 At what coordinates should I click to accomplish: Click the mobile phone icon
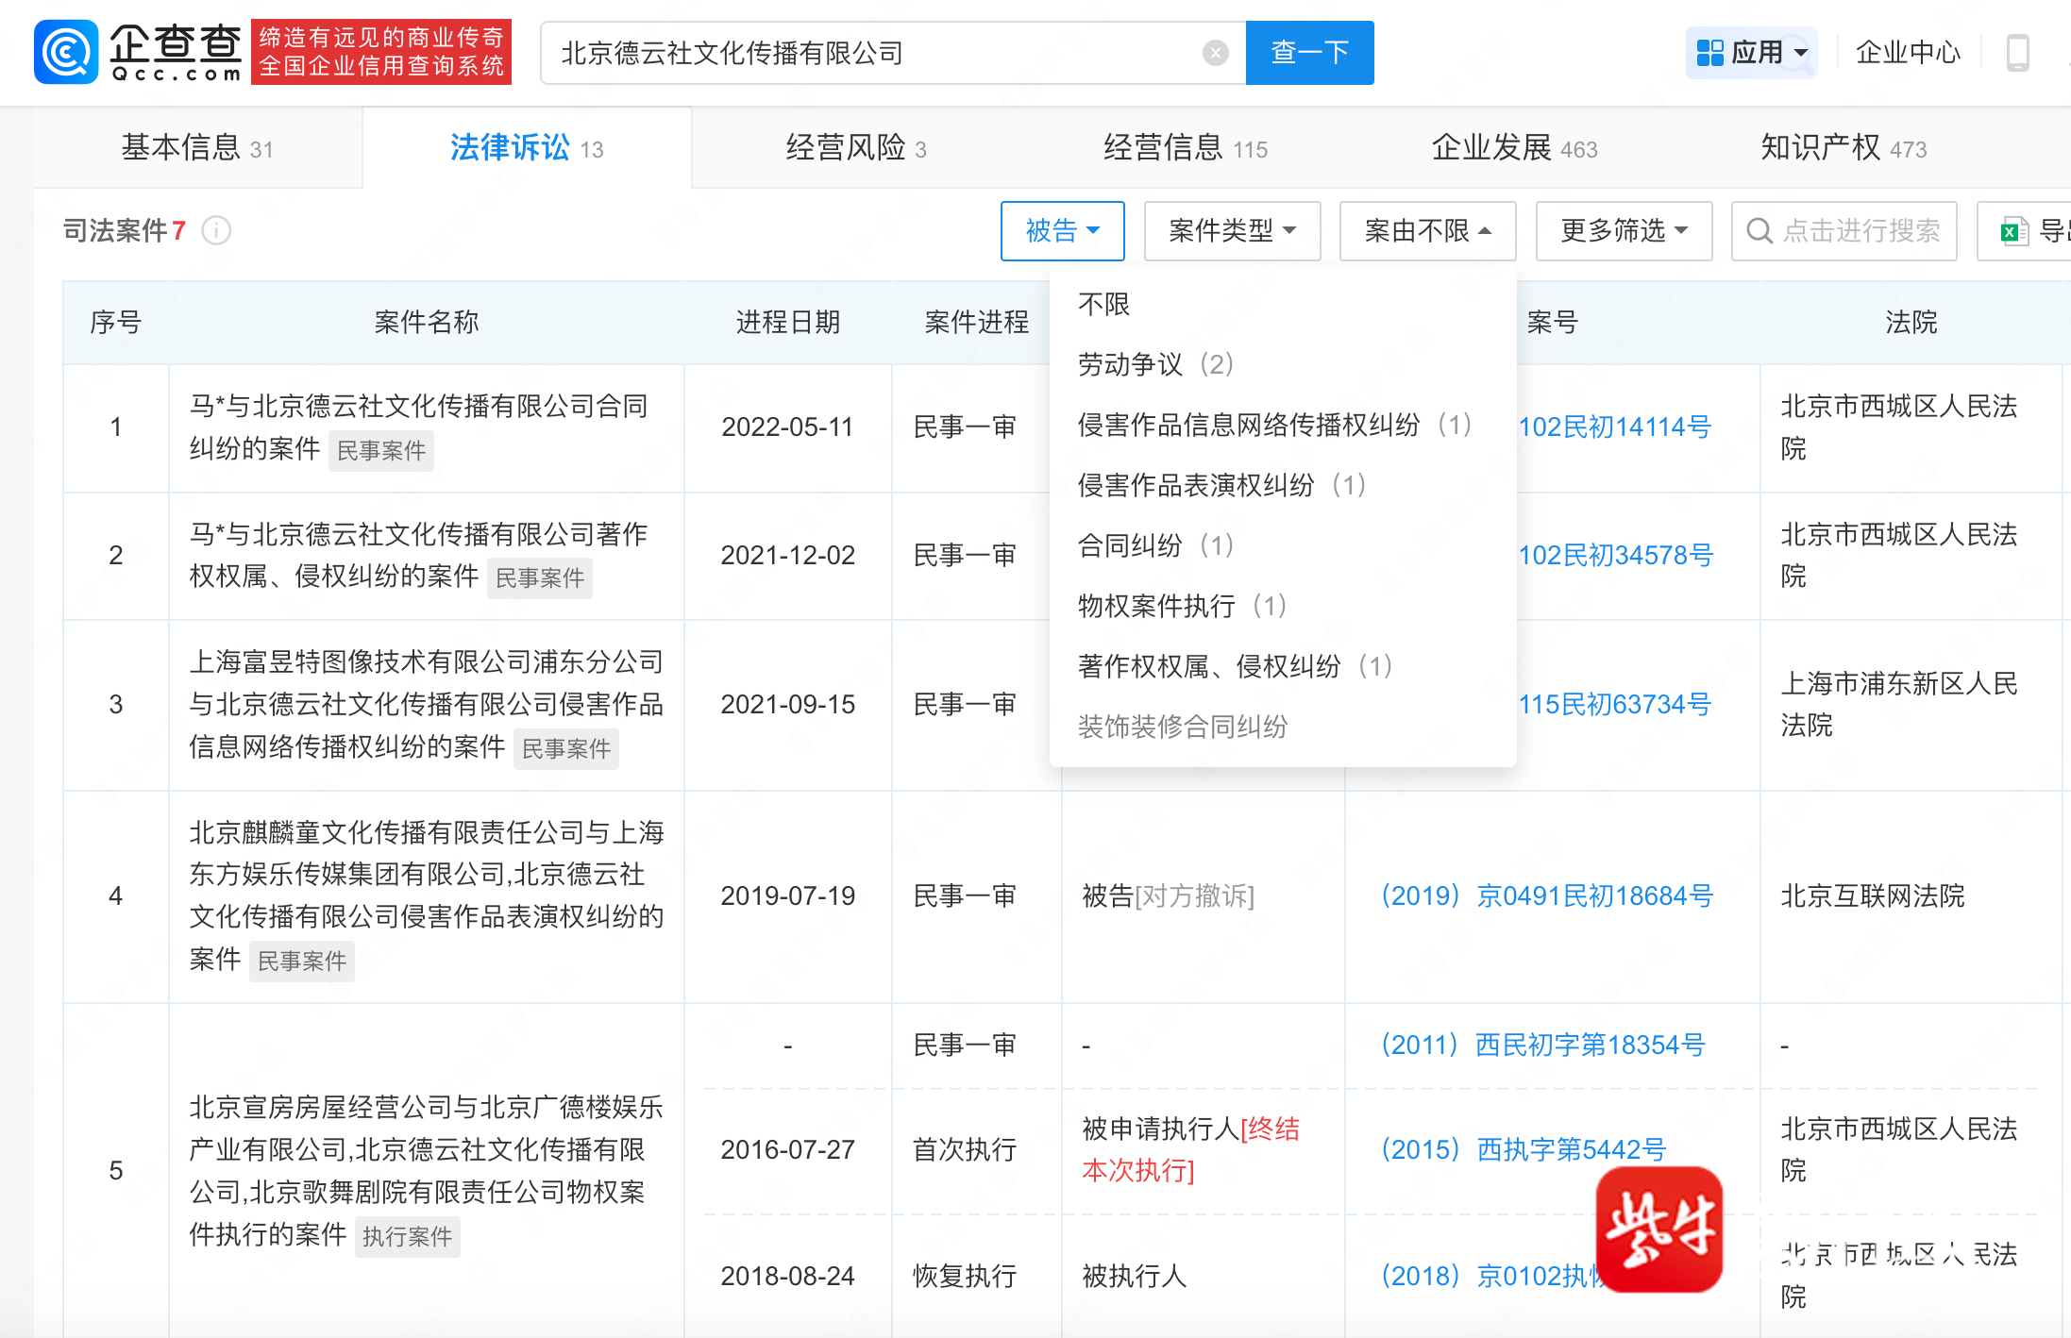2017,53
